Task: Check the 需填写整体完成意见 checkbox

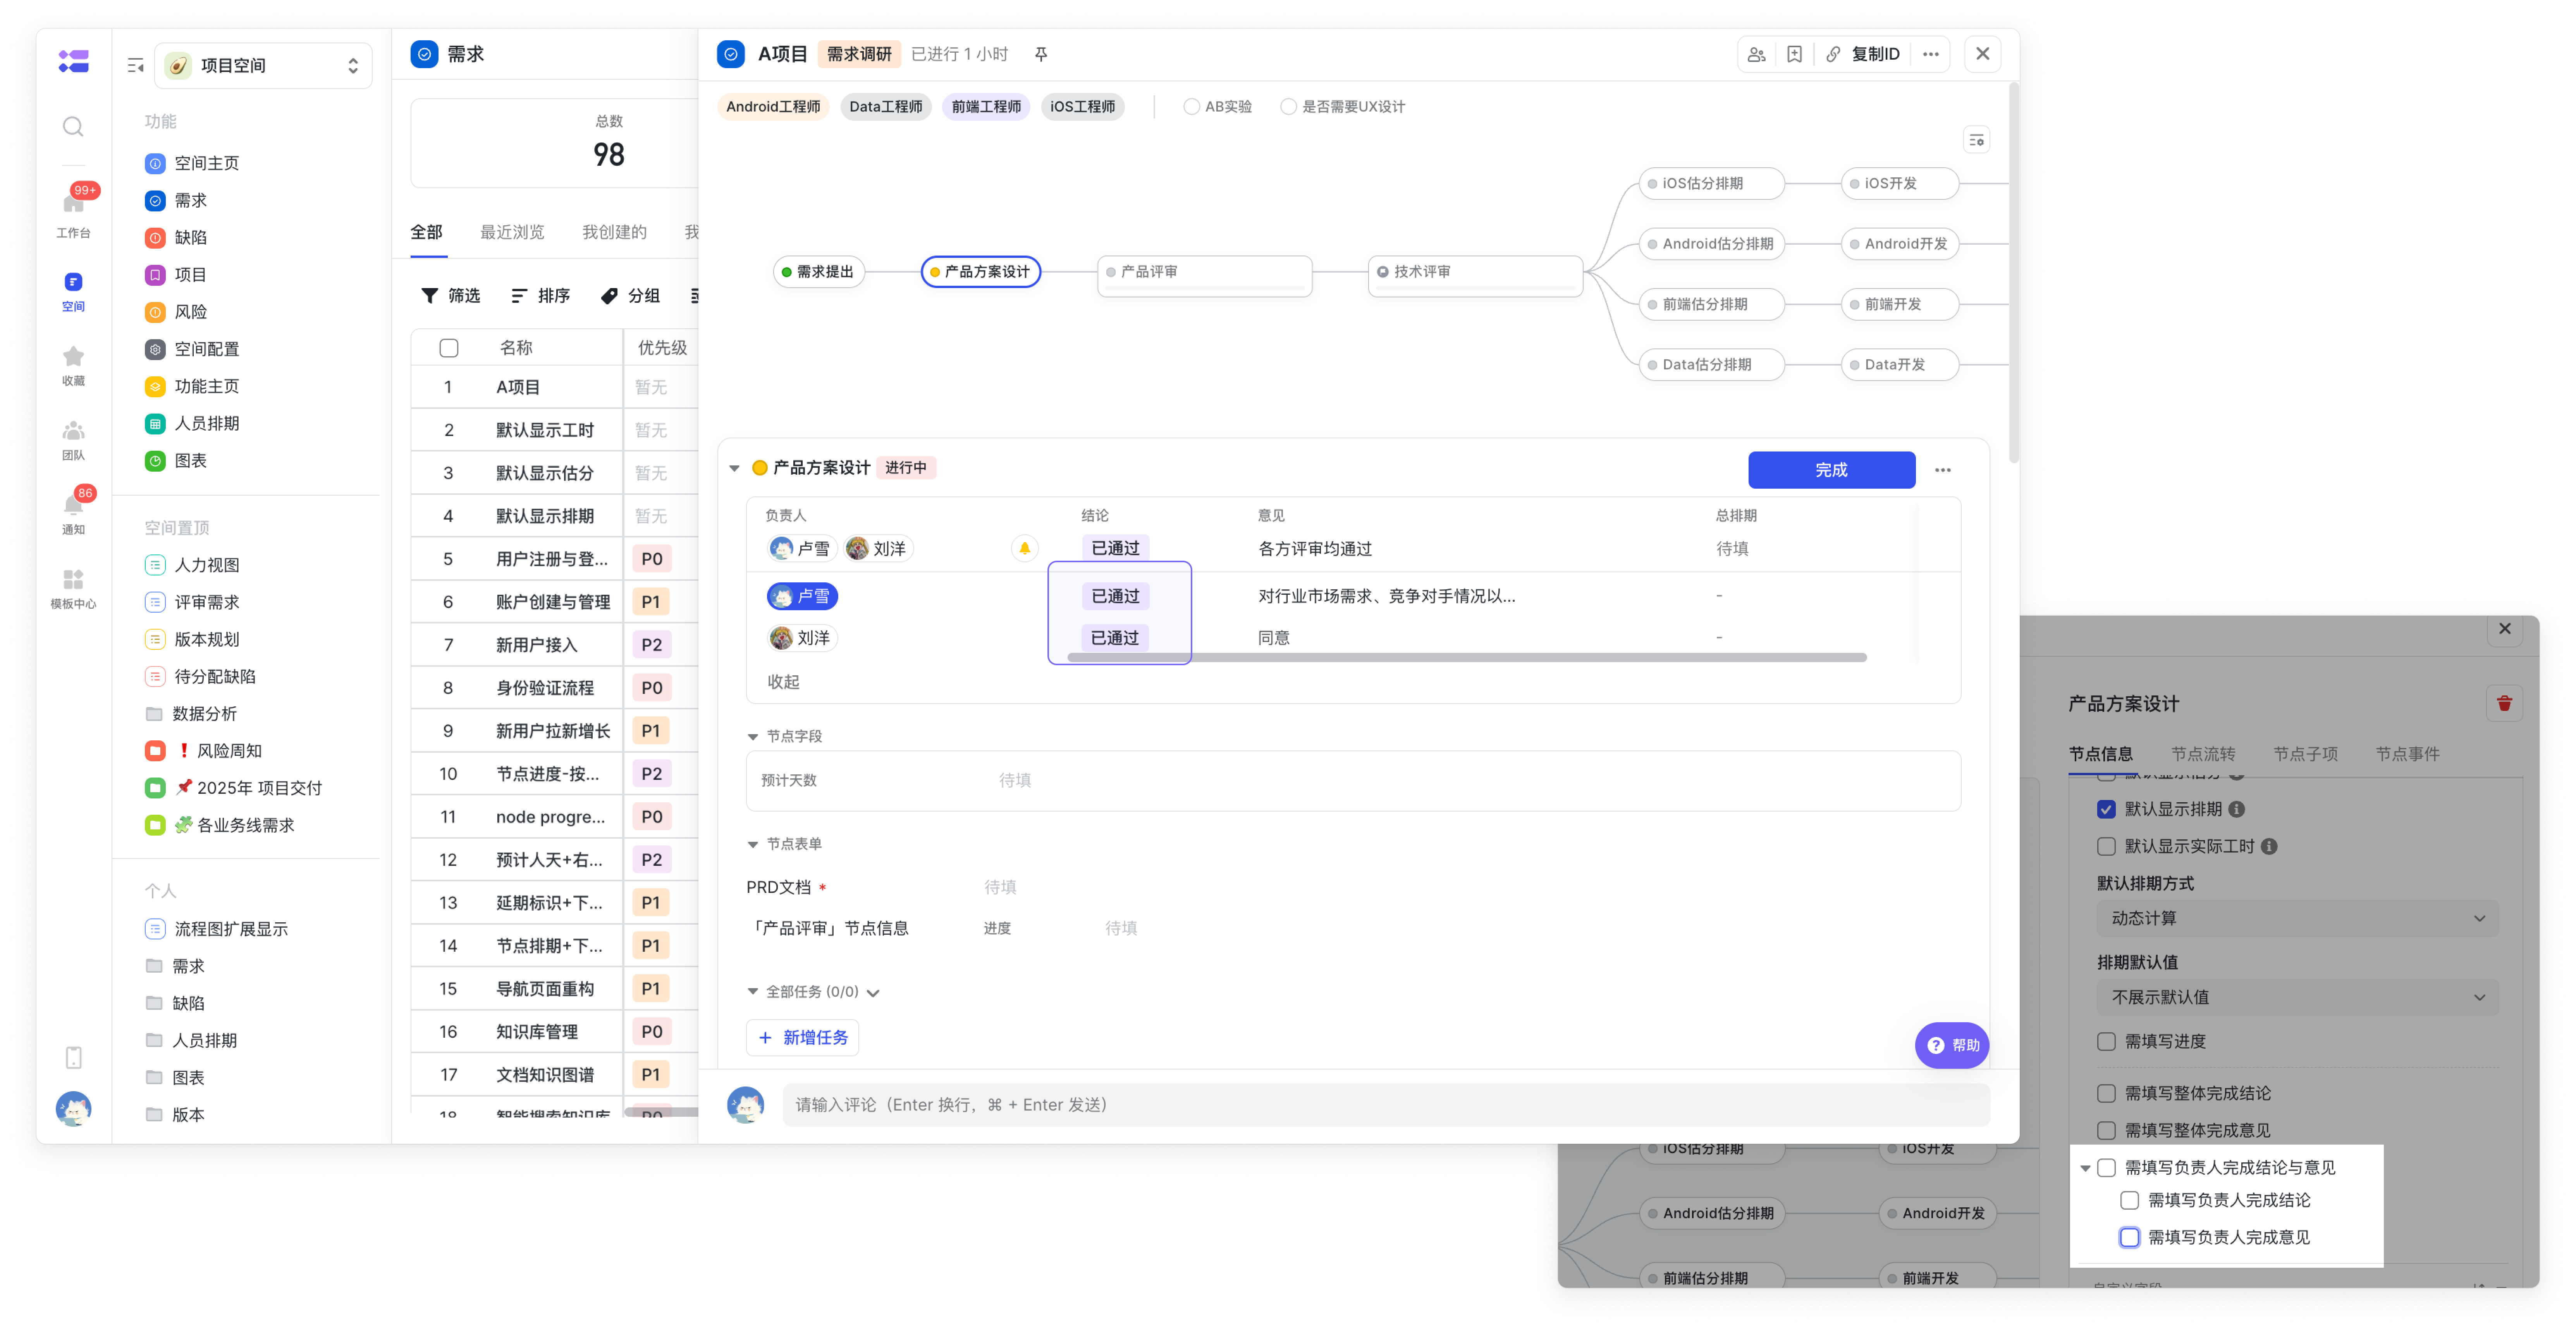Action: click(x=2106, y=1130)
